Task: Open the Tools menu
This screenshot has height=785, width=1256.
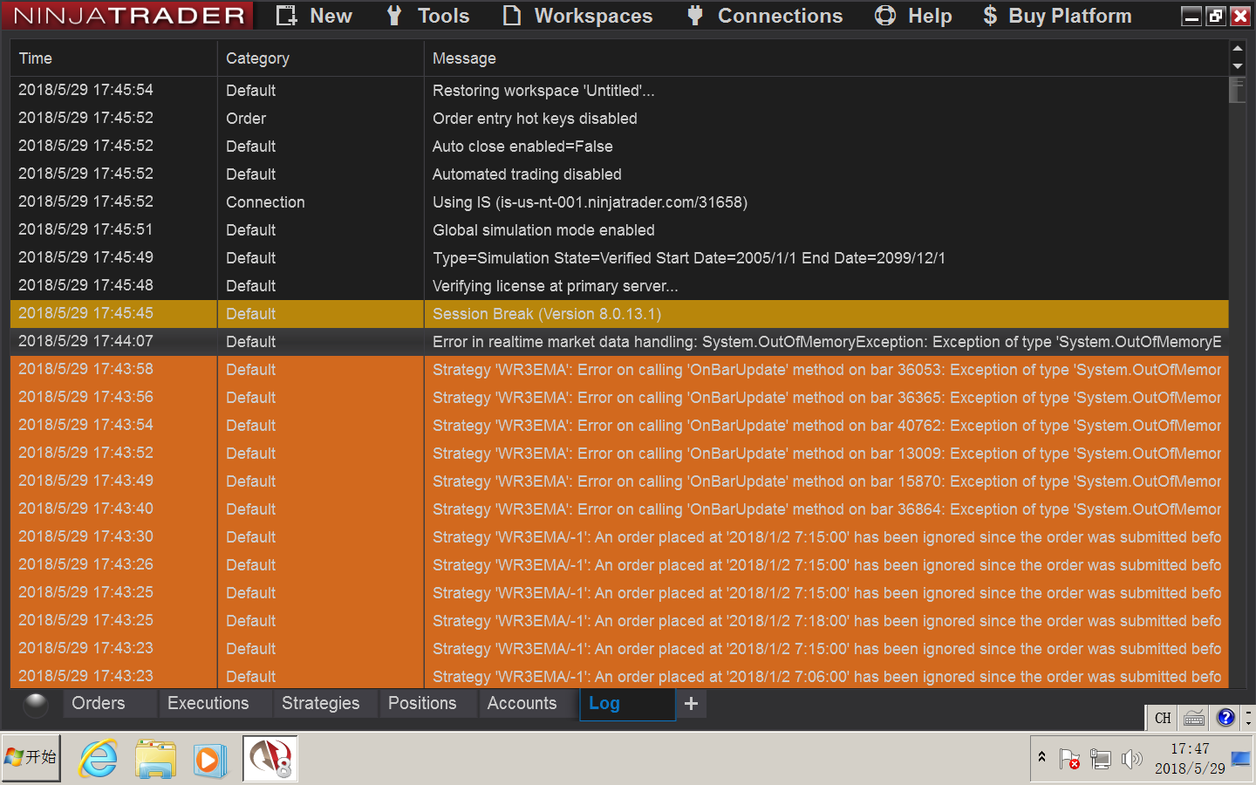Action: click(x=428, y=16)
